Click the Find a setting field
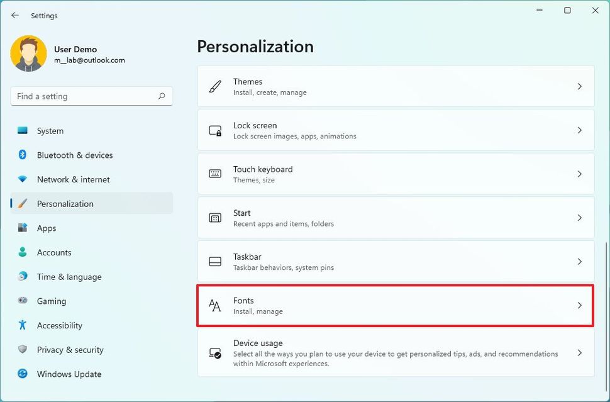The image size is (610, 402). 91,96
